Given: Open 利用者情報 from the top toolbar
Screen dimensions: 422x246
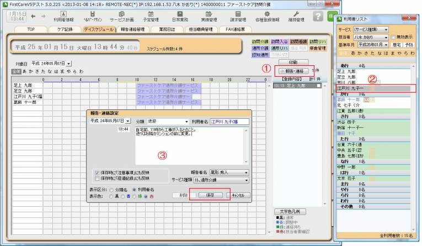Looking at the screenshot, I should point(63,15).
